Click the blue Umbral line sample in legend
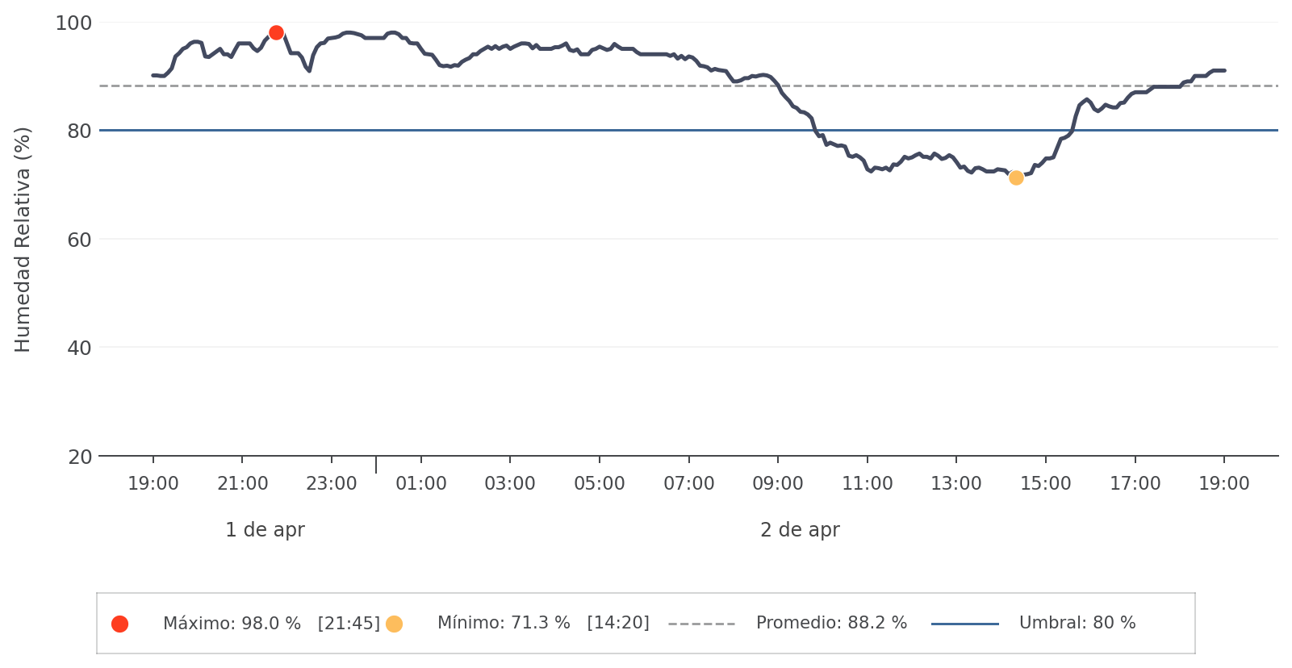This screenshot has width=1292, height=668. click(964, 624)
